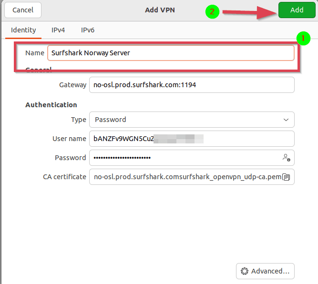Select the Identity tab
Screen dimensions: 318x284
[x=23, y=30]
